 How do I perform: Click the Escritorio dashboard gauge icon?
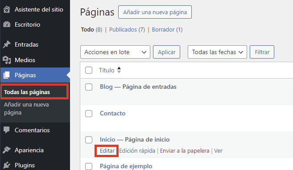[x=7, y=24]
